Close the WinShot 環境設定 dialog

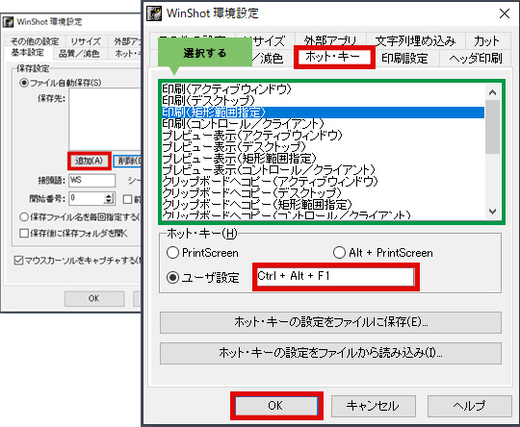505,13
